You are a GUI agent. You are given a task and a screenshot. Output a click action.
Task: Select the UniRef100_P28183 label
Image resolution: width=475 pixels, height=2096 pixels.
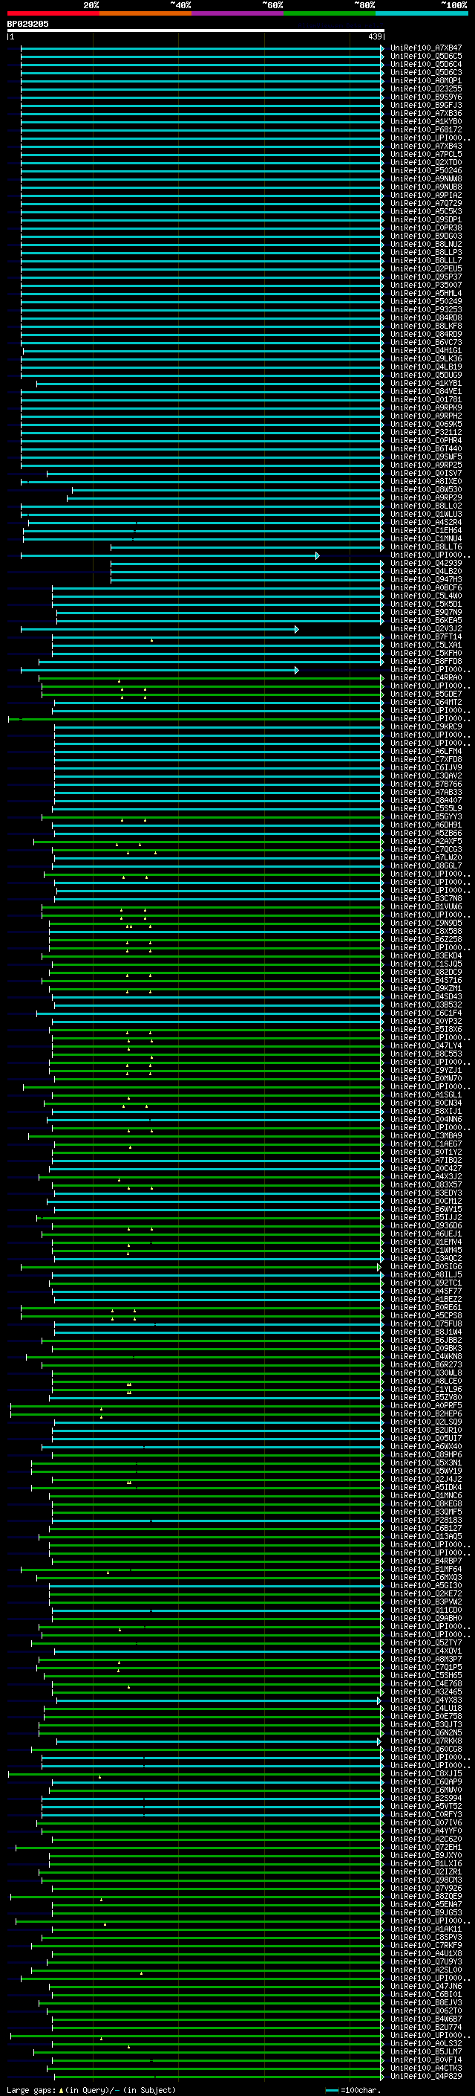(x=426, y=1520)
